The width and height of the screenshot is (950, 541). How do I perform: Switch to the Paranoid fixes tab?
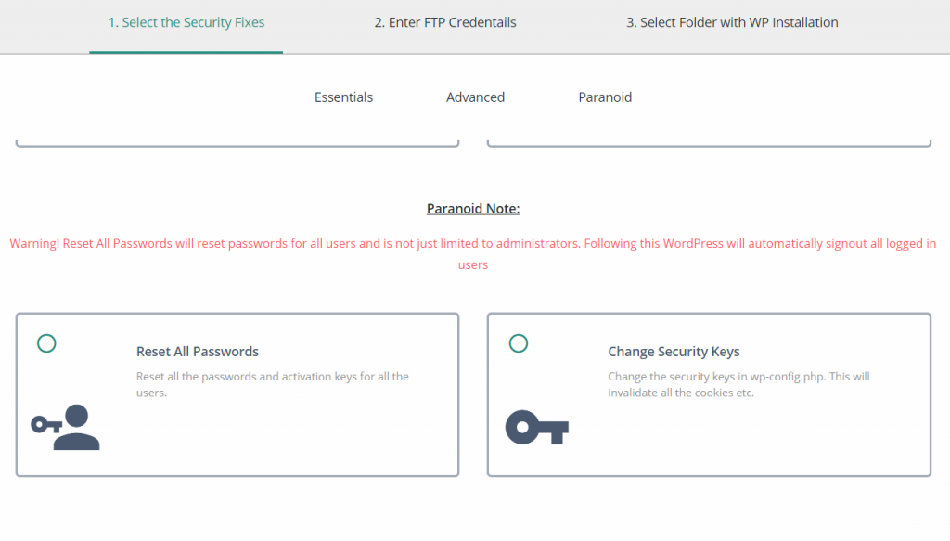[x=605, y=97]
